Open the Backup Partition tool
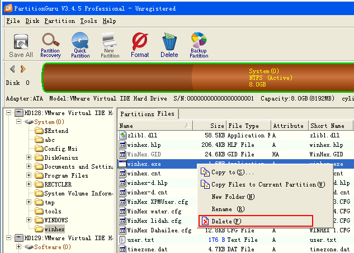The width and height of the screenshot is (354, 253). point(199,45)
